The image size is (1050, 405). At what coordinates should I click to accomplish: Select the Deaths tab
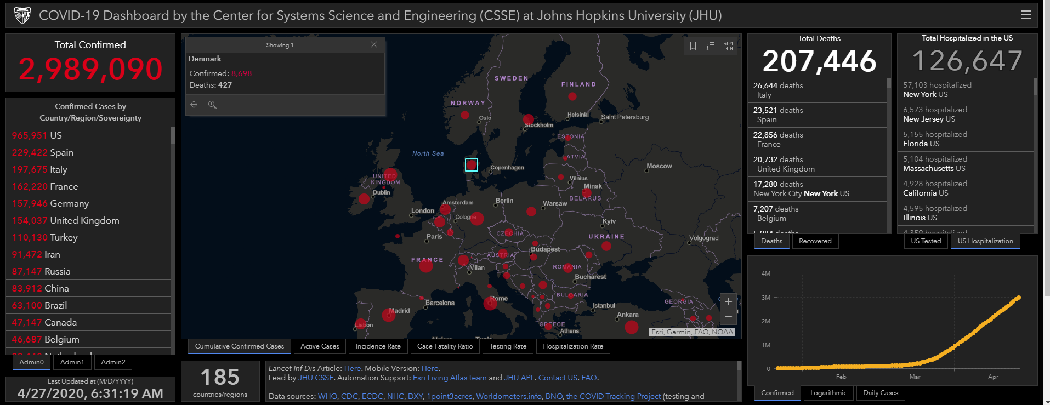pos(772,241)
